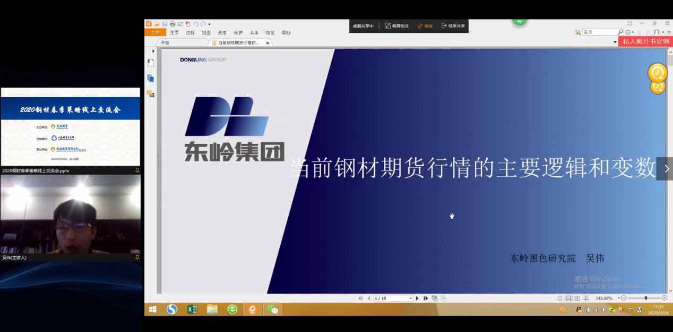The width and height of the screenshot is (673, 332).
Task: Click the redo arrow in quick toolbar
Action: pyautogui.click(x=203, y=24)
